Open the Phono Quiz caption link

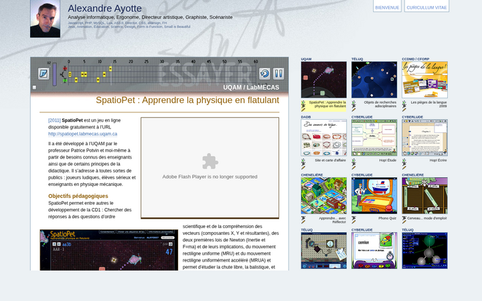[x=388, y=218]
